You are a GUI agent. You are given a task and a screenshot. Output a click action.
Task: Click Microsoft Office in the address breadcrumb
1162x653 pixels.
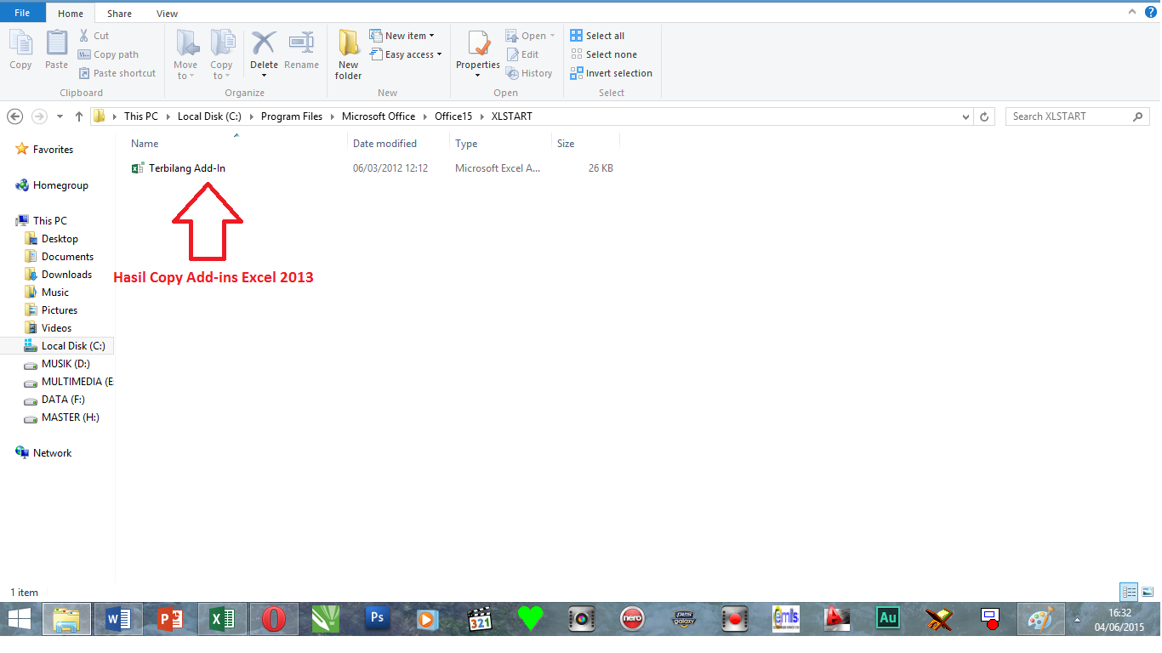(x=379, y=116)
